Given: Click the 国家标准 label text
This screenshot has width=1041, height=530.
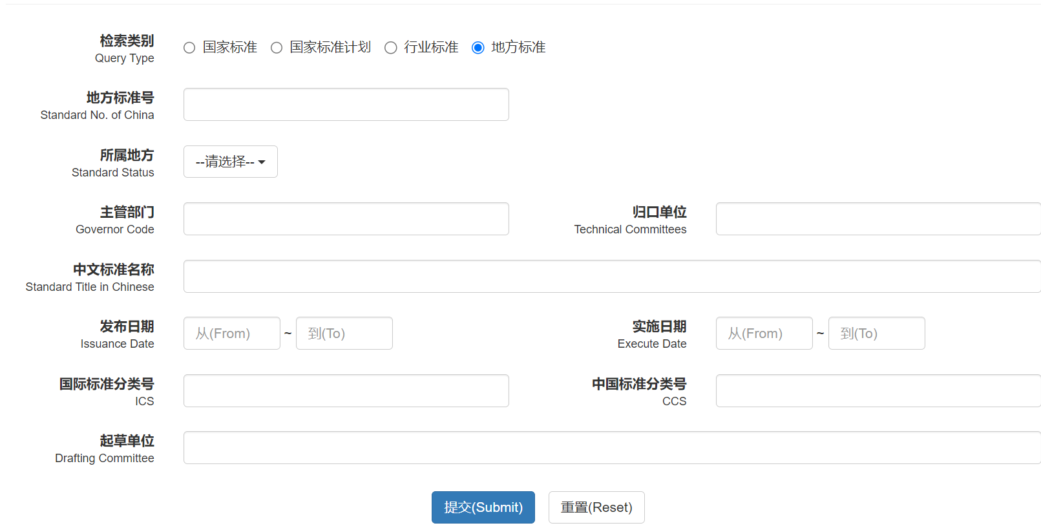Looking at the screenshot, I should pyautogui.click(x=230, y=47).
